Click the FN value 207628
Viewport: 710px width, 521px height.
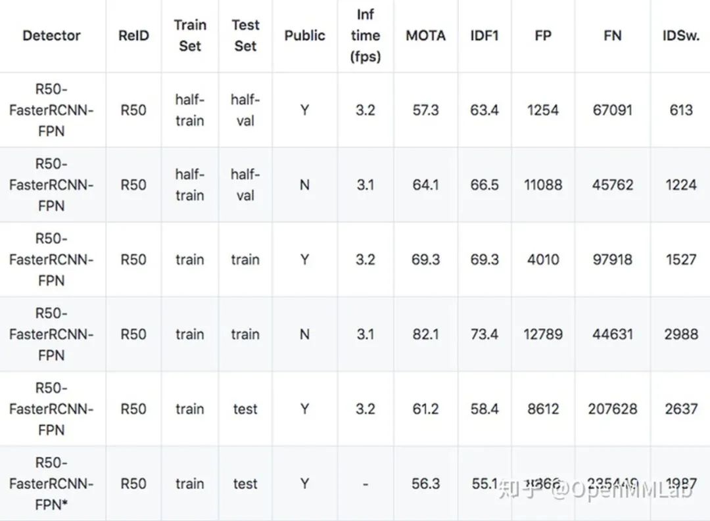pyautogui.click(x=612, y=409)
